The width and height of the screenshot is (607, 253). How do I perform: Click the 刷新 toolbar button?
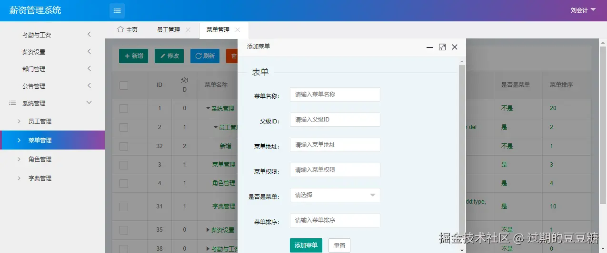tap(205, 56)
